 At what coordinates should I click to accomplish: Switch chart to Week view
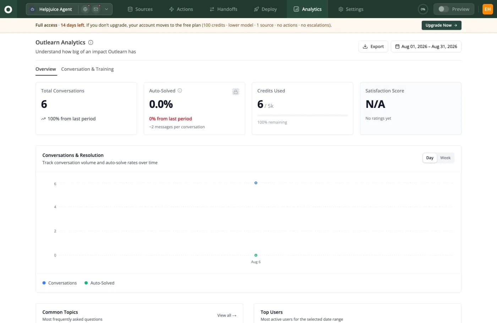pyautogui.click(x=445, y=158)
